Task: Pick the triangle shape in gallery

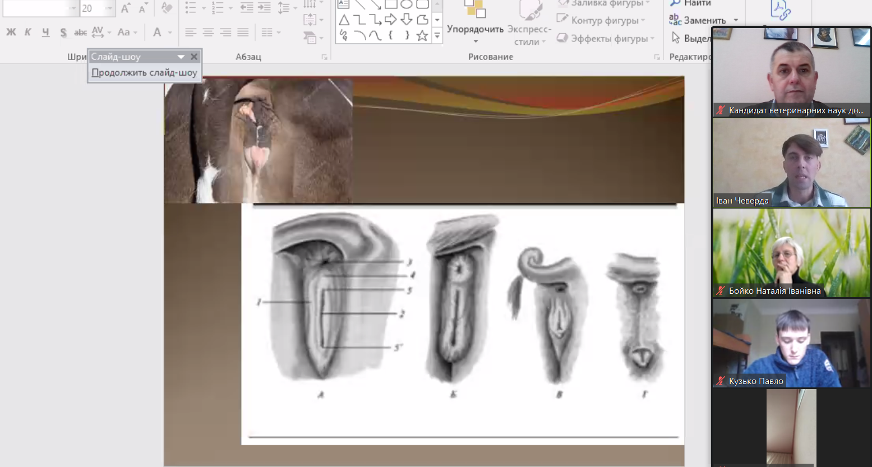Action: [344, 20]
